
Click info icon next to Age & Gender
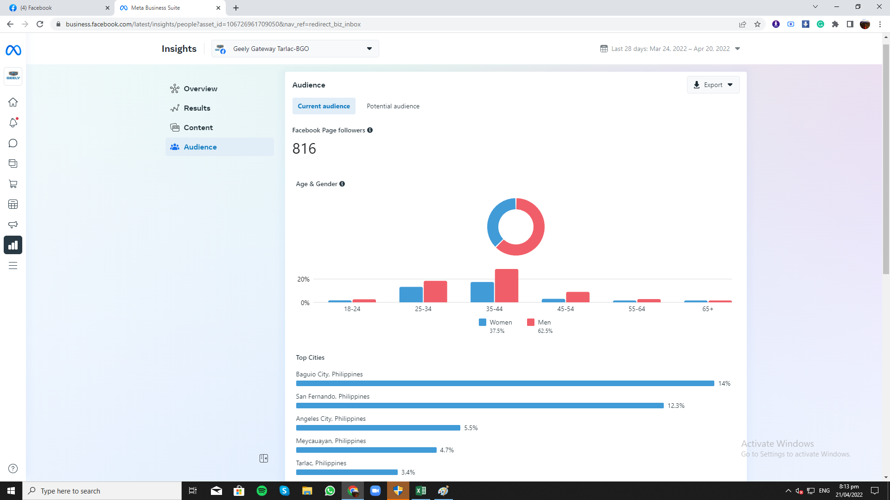[x=342, y=184]
